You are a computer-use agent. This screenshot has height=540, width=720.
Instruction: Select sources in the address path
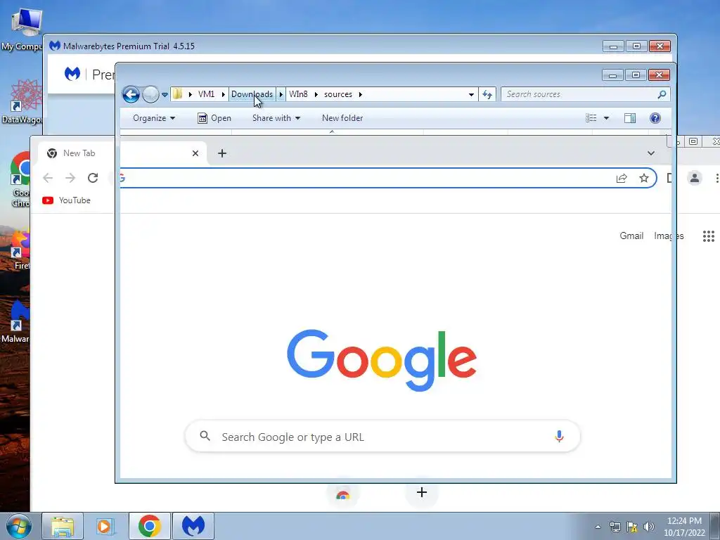tap(338, 94)
